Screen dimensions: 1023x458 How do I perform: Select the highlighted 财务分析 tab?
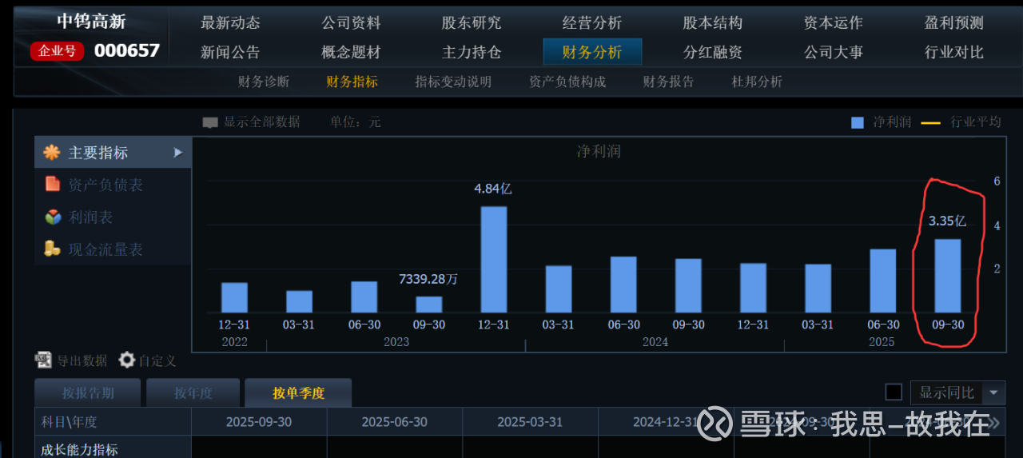(x=592, y=52)
